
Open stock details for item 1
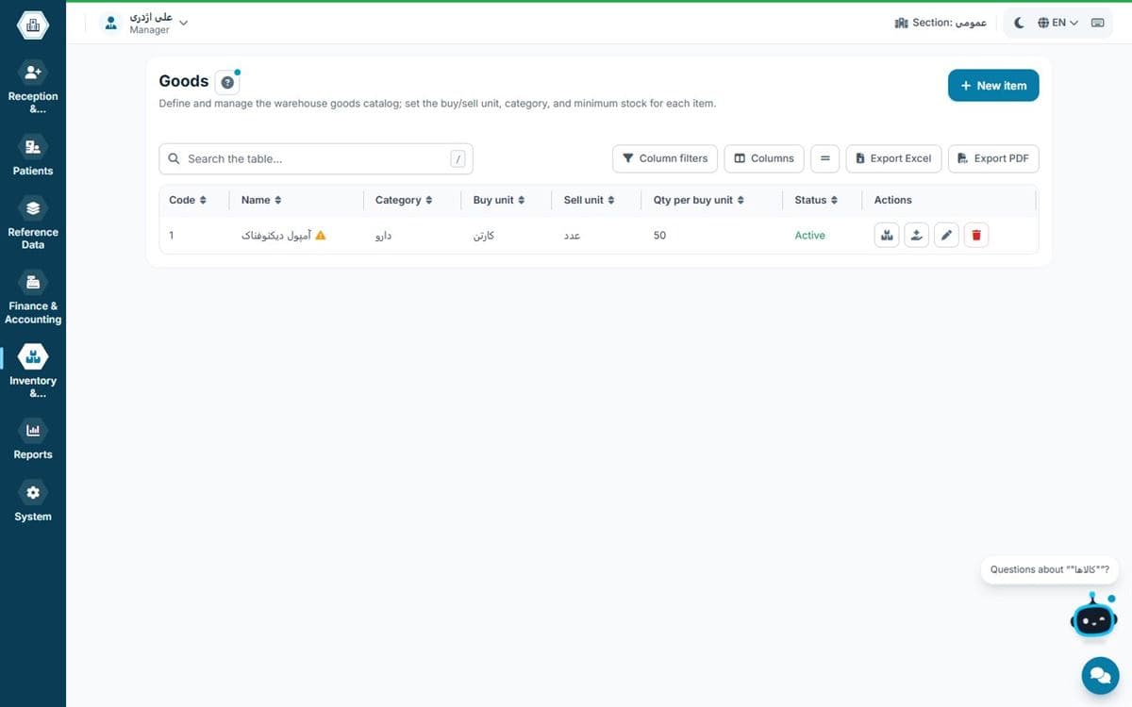pyautogui.click(x=887, y=236)
